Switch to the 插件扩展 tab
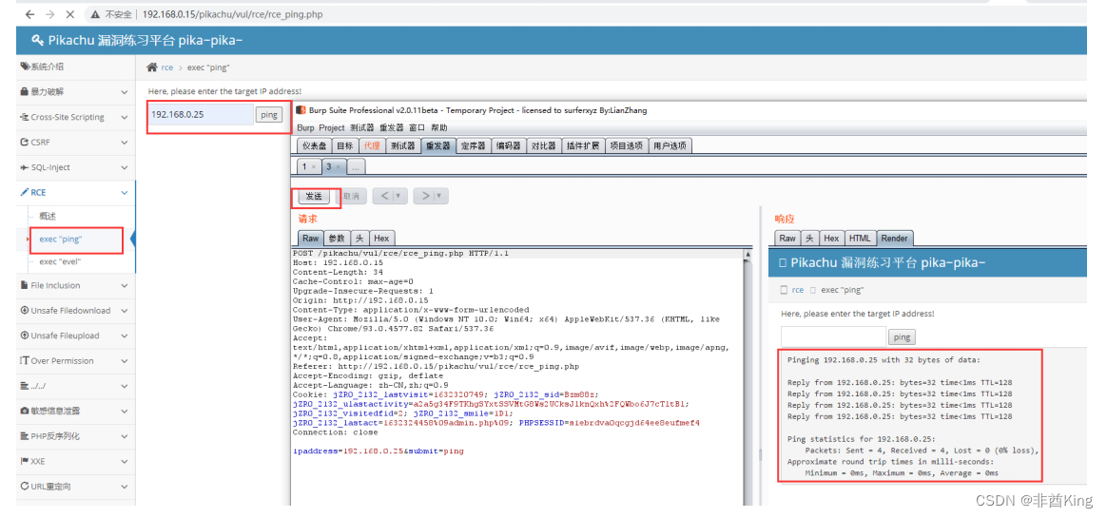The image size is (1107, 518). (582, 146)
